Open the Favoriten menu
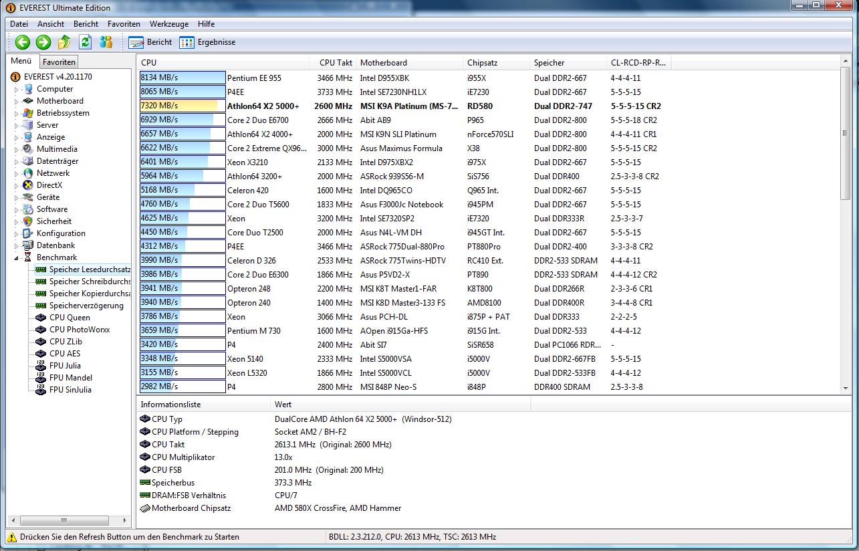Viewport: 859px width, 551px height. coord(124,24)
